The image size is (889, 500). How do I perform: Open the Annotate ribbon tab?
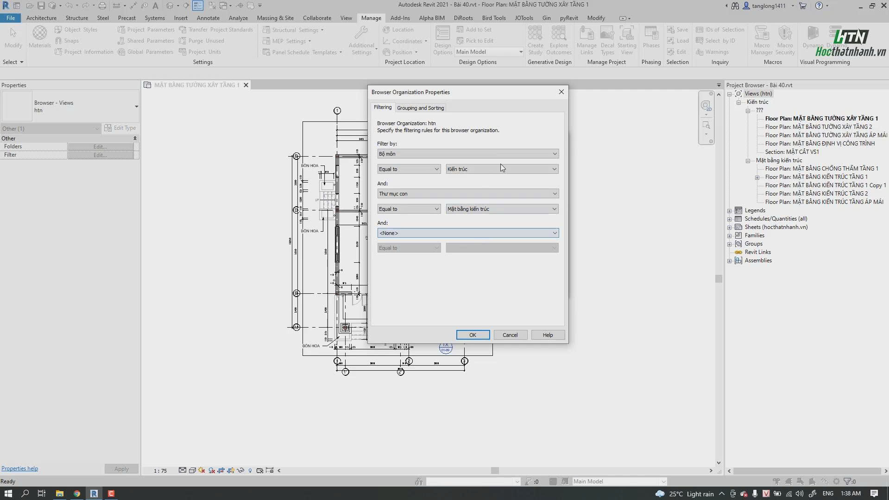[208, 18]
